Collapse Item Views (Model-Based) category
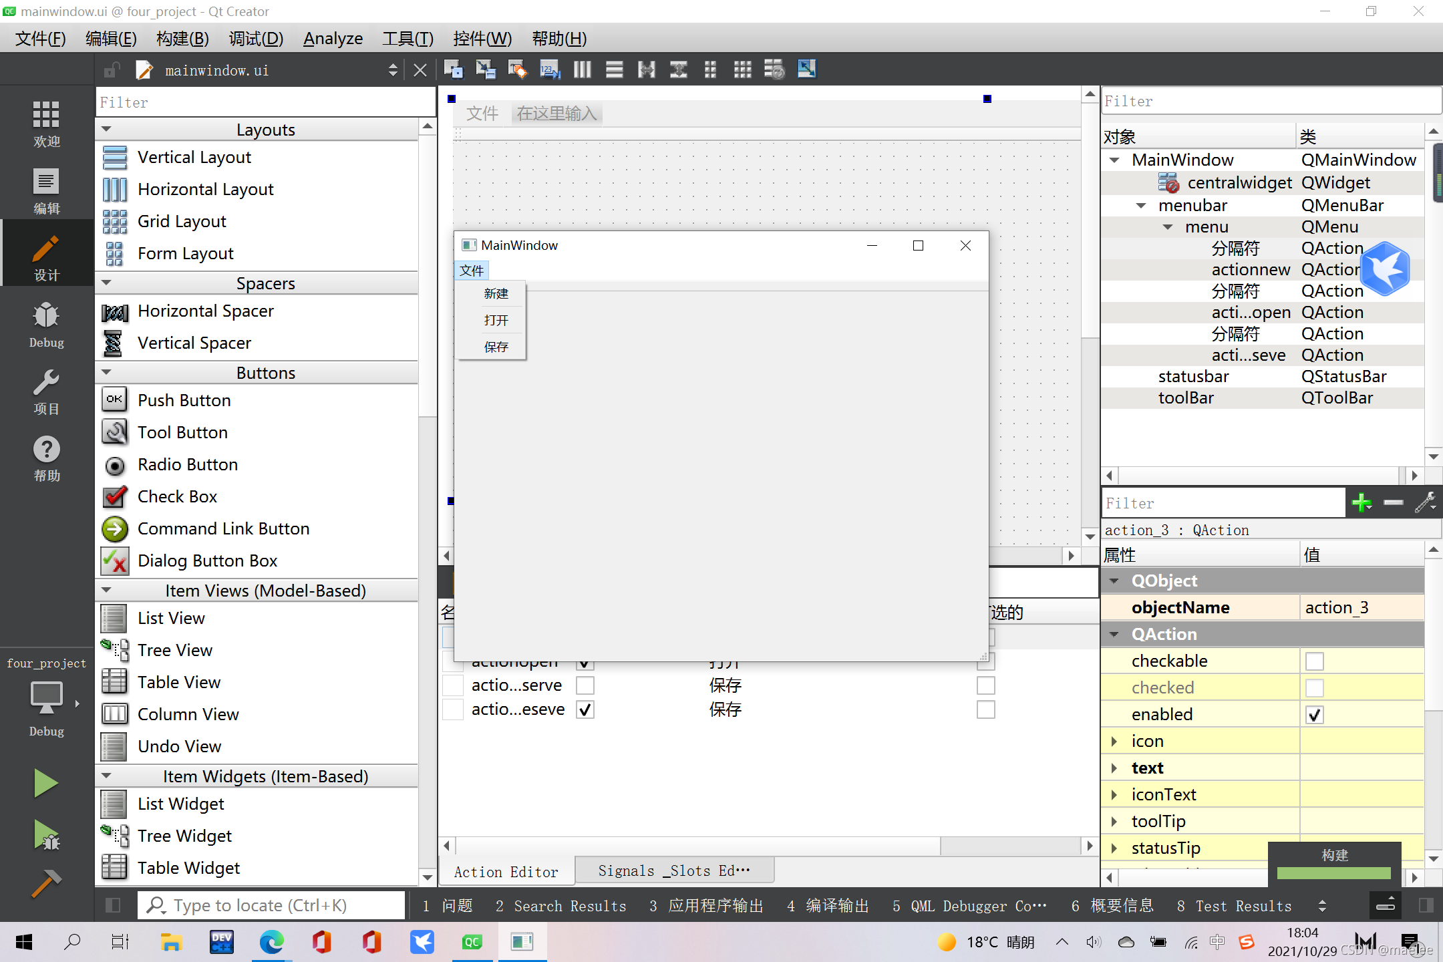 click(106, 591)
